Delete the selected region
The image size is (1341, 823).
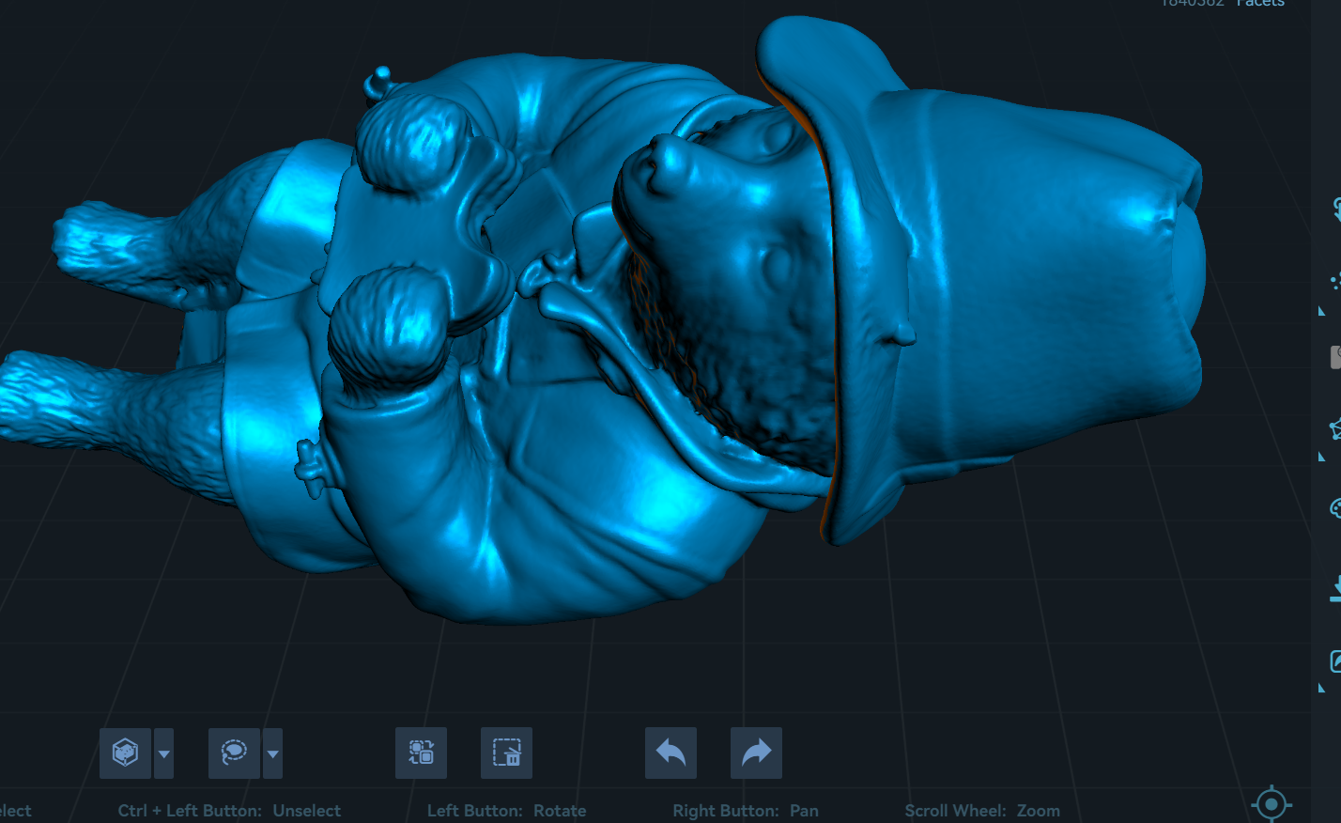[506, 753]
